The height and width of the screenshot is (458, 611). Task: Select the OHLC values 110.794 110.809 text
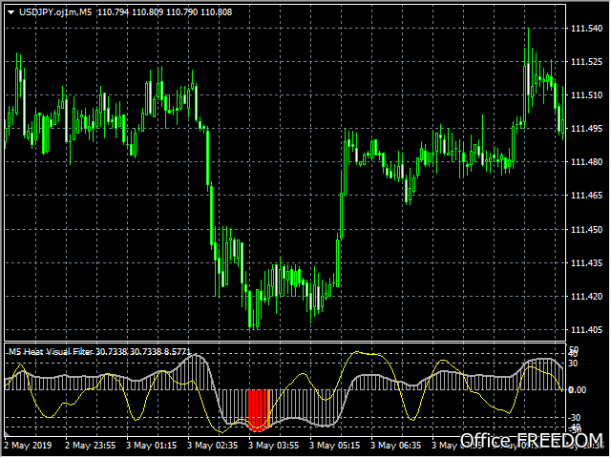tap(130, 12)
